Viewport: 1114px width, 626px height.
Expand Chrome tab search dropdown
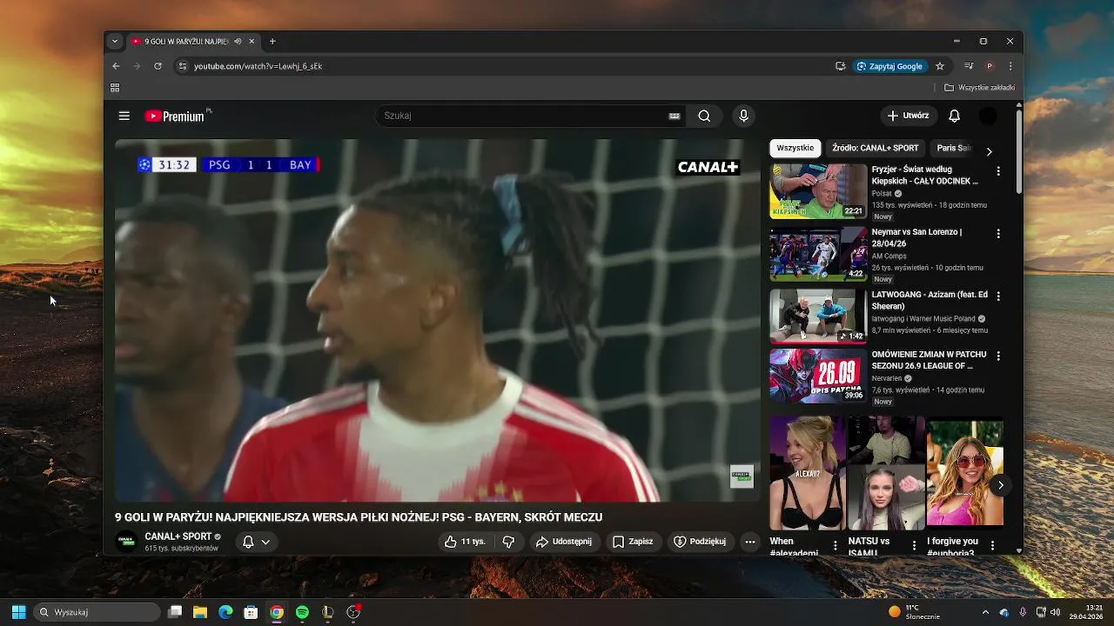click(x=115, y=41)
